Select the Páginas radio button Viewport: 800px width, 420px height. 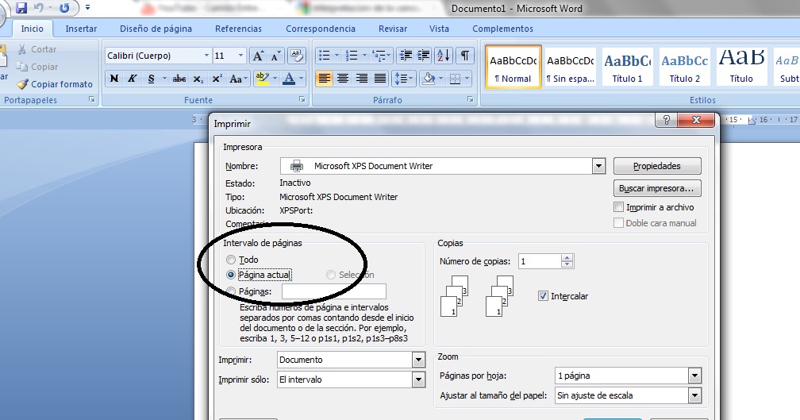pos(231,291)
